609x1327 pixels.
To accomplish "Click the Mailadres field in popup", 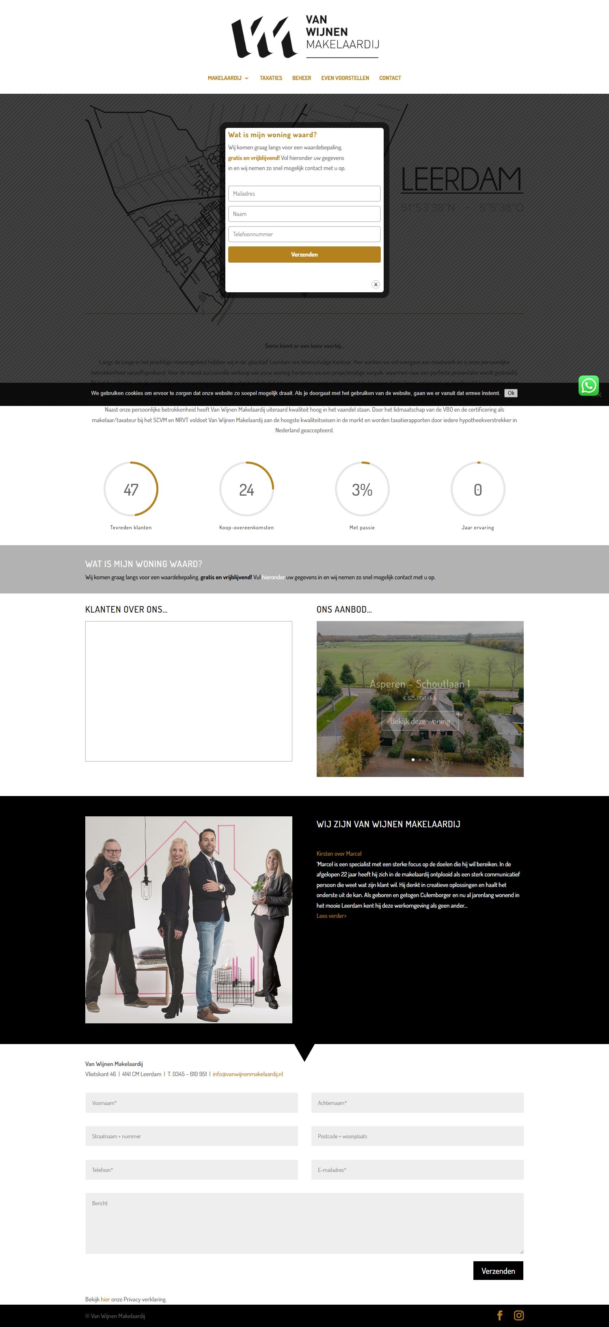I will pyautogui.click(x=304, y=194).
